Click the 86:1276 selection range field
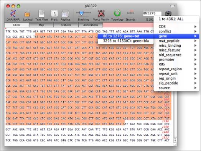 pos(152,13)
